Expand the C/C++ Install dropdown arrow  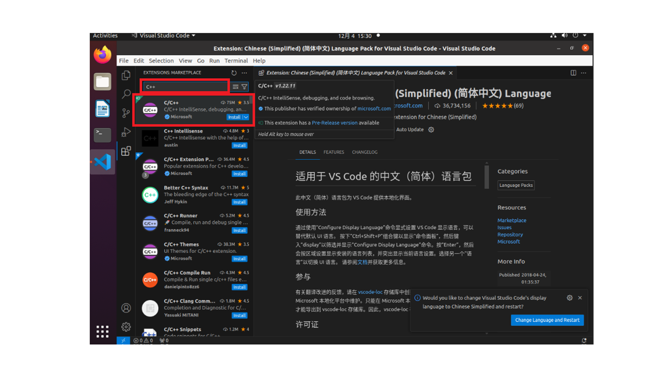point(246,117)
